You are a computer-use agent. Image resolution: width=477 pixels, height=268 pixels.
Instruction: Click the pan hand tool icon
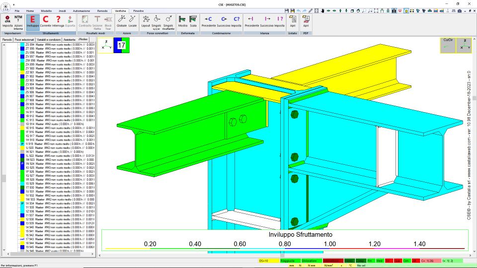click(322, 10)
